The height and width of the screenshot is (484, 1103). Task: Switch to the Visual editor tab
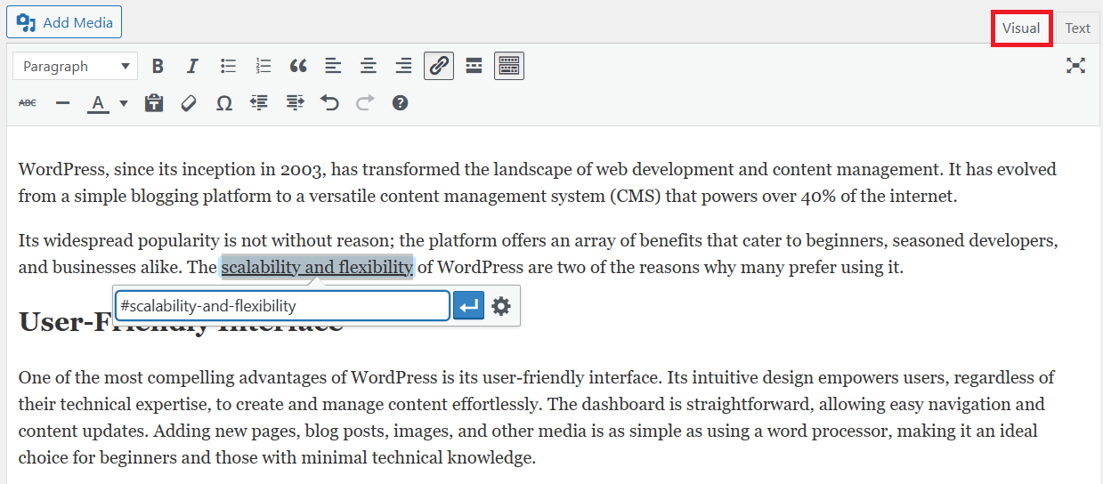[1021, 28]
